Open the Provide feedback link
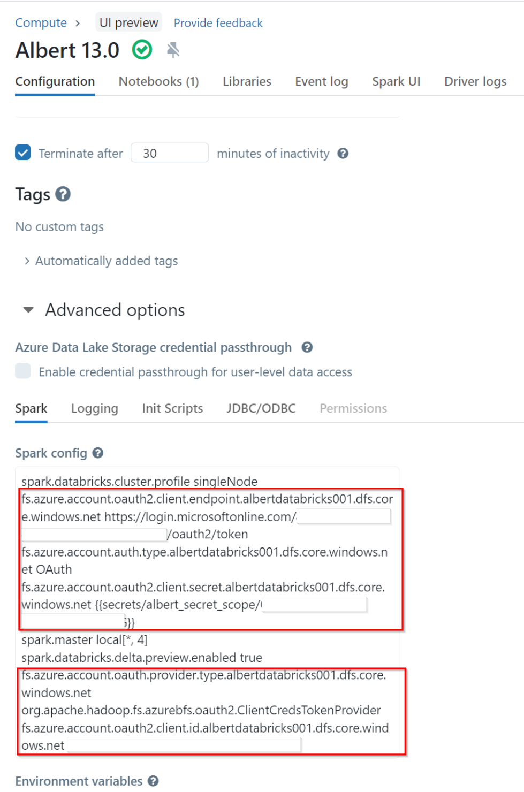Screen dimensions: 524x792 (217, 22)
